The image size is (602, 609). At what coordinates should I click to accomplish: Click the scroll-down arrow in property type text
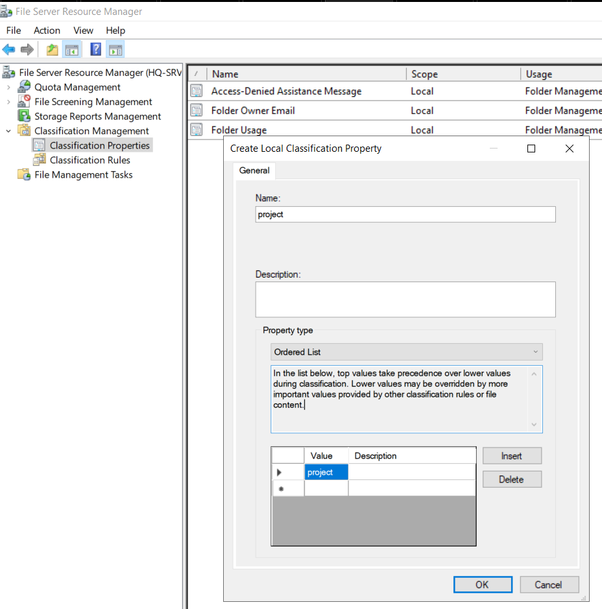point(534,425)
